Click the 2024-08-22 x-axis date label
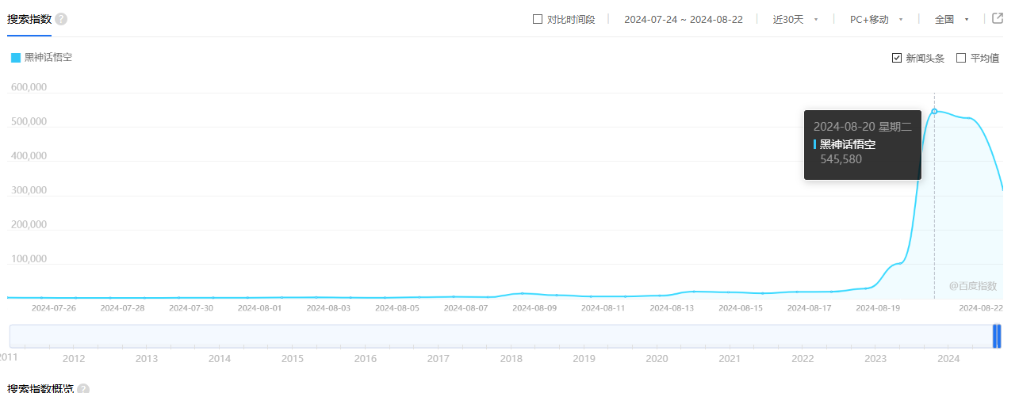This screenshot has width=1019, height=393. tap(982, 307)
